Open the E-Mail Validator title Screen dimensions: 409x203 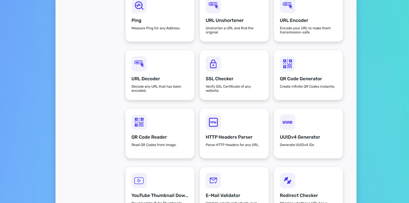[x=223, y=196]
